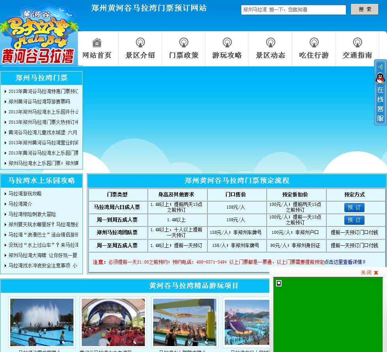Open link 郑州马拉湾水上乐园门票；郑州
387x352 pixels.
point(43,163)
